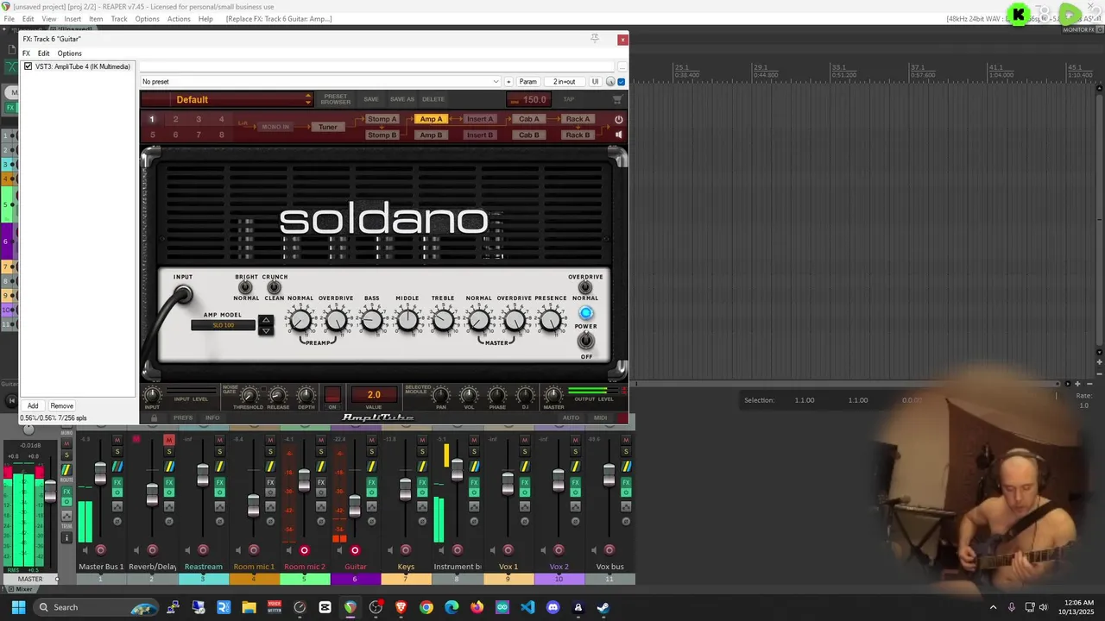Image resolution: width=1105 pixels, height=621 pixels.
Task: Open the 2 in+out pin connector menu
Action: click(564, 82)
